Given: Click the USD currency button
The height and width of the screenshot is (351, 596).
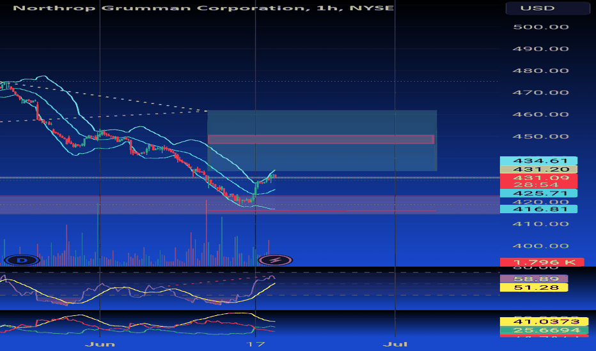Looking at the screenshot, I should 548,8.
